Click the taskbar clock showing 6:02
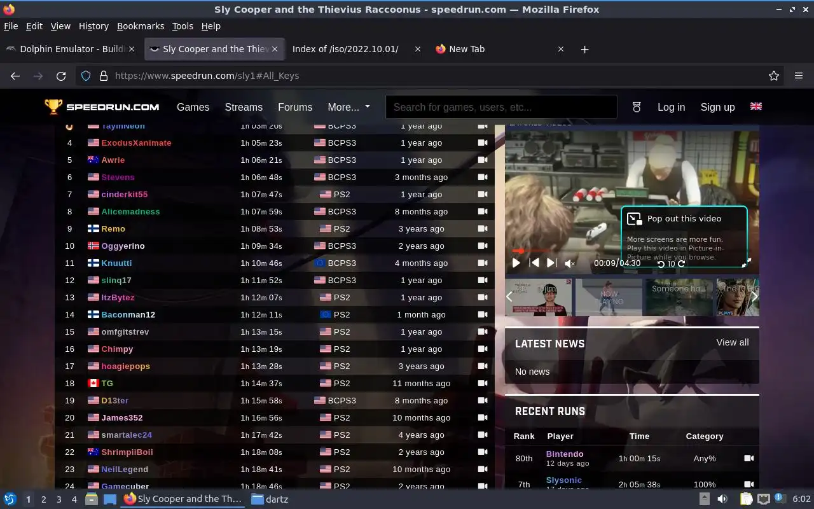 [x=801, y=499]
